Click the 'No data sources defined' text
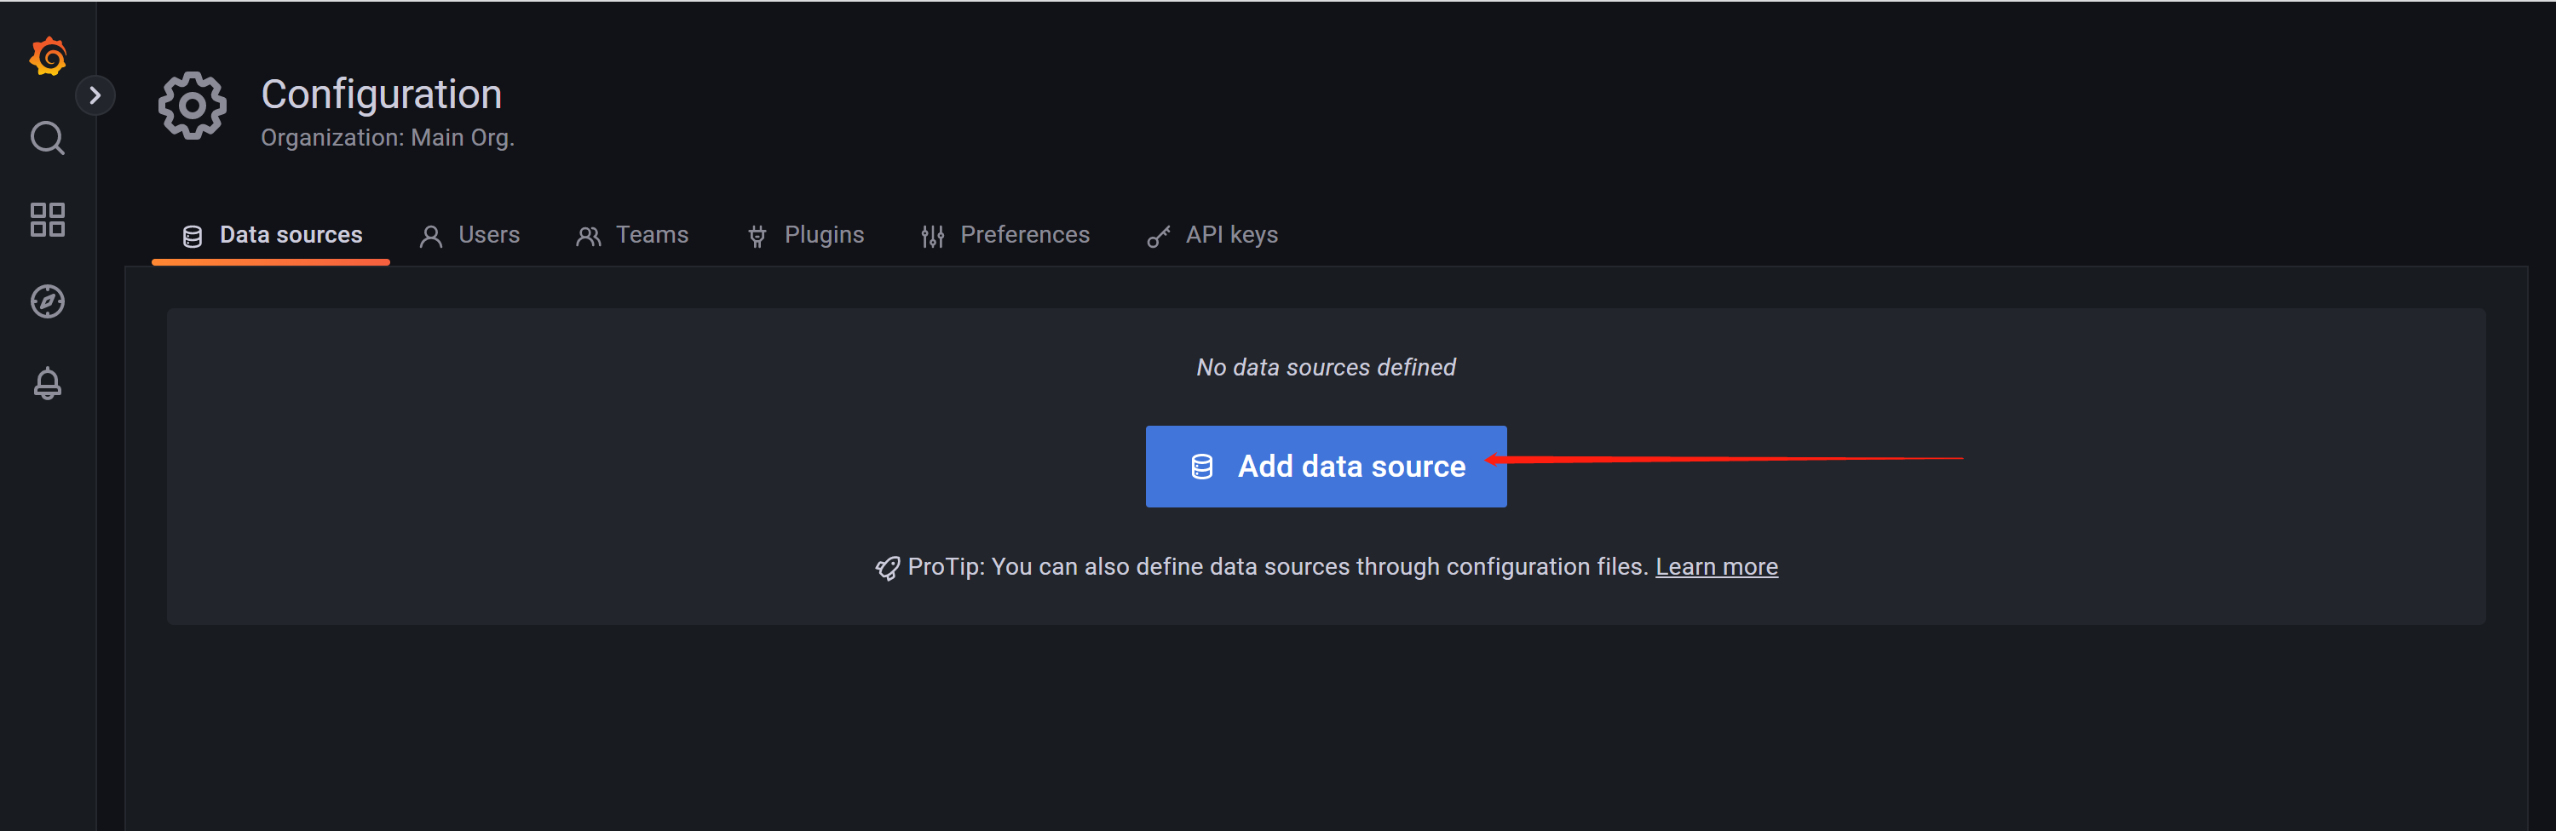This screenshot has width=2556, height=831. (1326, 367)
